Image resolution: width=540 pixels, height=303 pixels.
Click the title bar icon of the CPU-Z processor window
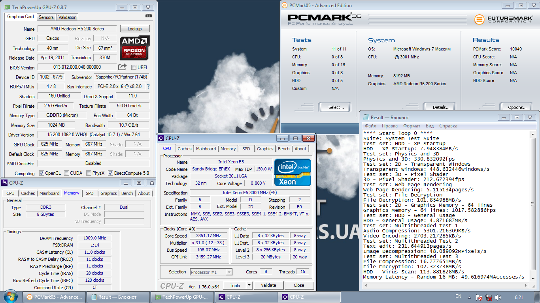click(161, 138)
